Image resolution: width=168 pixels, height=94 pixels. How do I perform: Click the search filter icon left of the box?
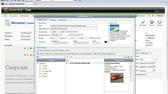(38, 57)
